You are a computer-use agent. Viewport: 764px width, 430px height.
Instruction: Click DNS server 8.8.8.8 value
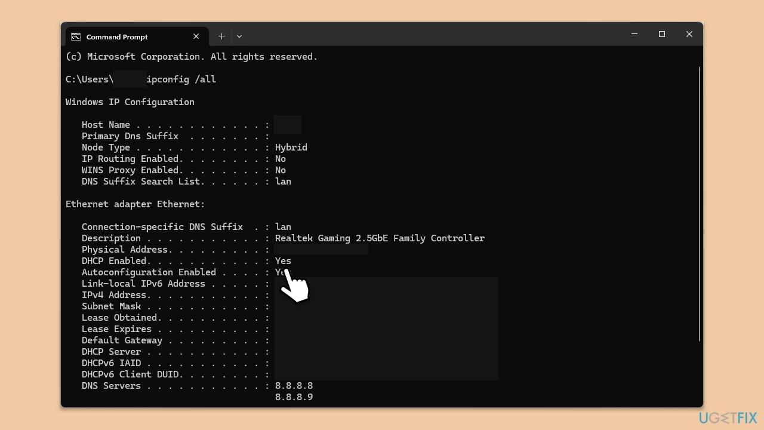pos(294,386)
